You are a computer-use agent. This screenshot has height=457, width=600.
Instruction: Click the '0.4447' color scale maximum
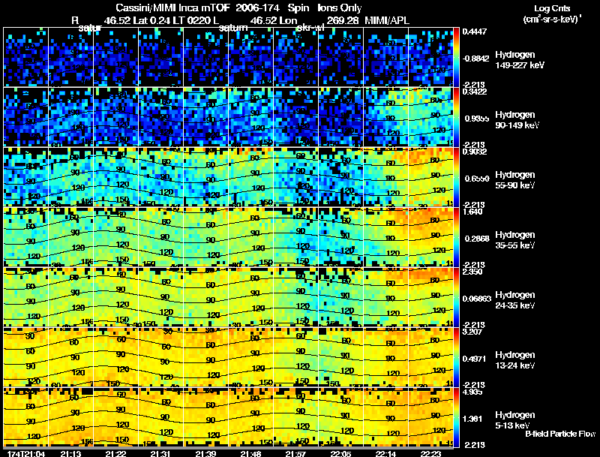point(475,32)
